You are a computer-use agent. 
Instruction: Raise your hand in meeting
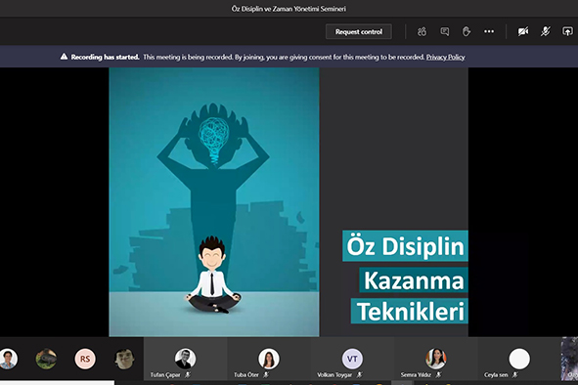pyautogui.click(x=467, y=31)
